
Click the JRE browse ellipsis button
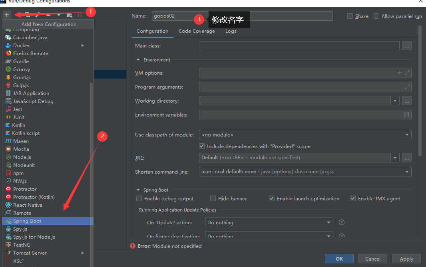coord(407,158)
